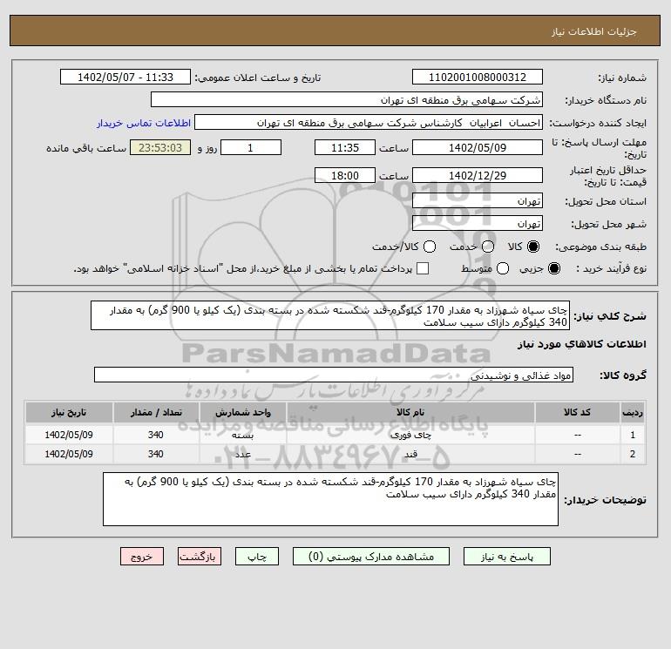Click the response deadline date 1402/05/09 field

478,147
